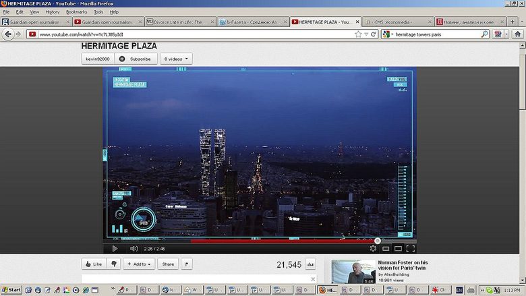Image resolution: width=526 pixels, height=296 pixels.
Task: Run search with magnifier icon
Action: click(484, 34)
